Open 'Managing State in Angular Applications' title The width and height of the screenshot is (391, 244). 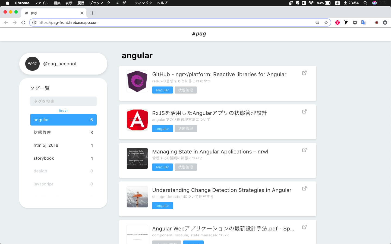click(x=210, y=152)
